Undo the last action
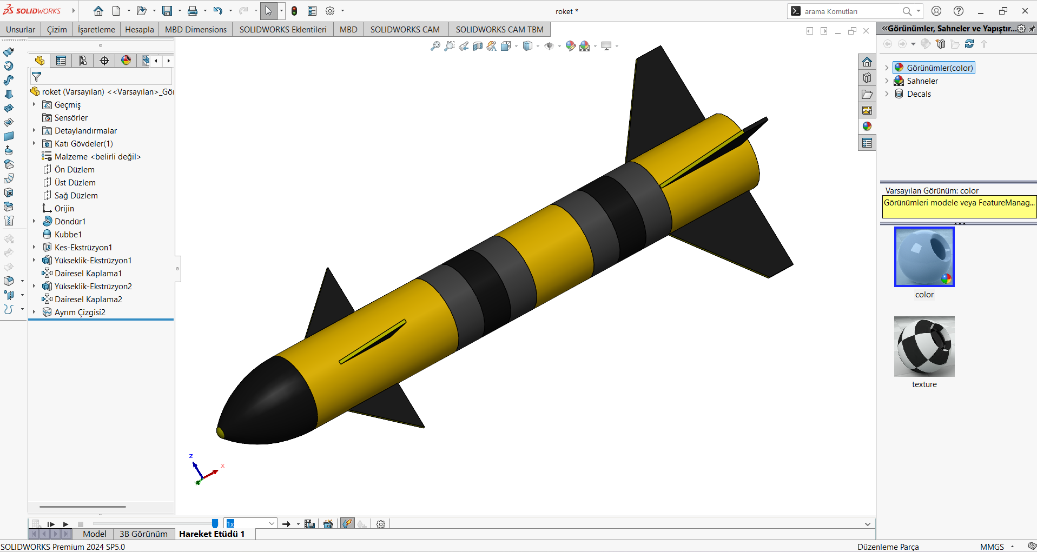Screen dimensions: 1037x552 [217, 11]
